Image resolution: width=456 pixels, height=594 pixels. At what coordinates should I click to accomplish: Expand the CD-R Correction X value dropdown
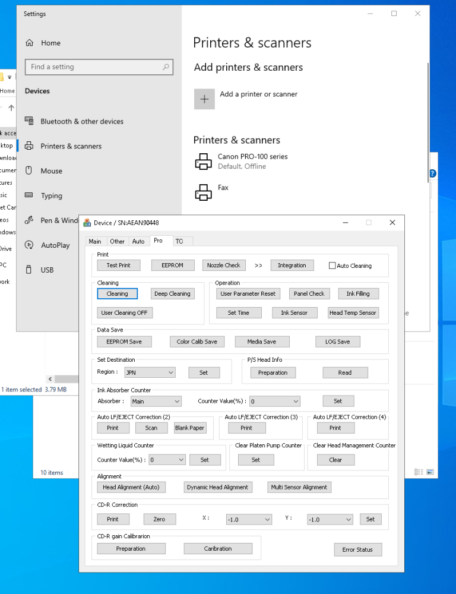[x=248, y=520]
